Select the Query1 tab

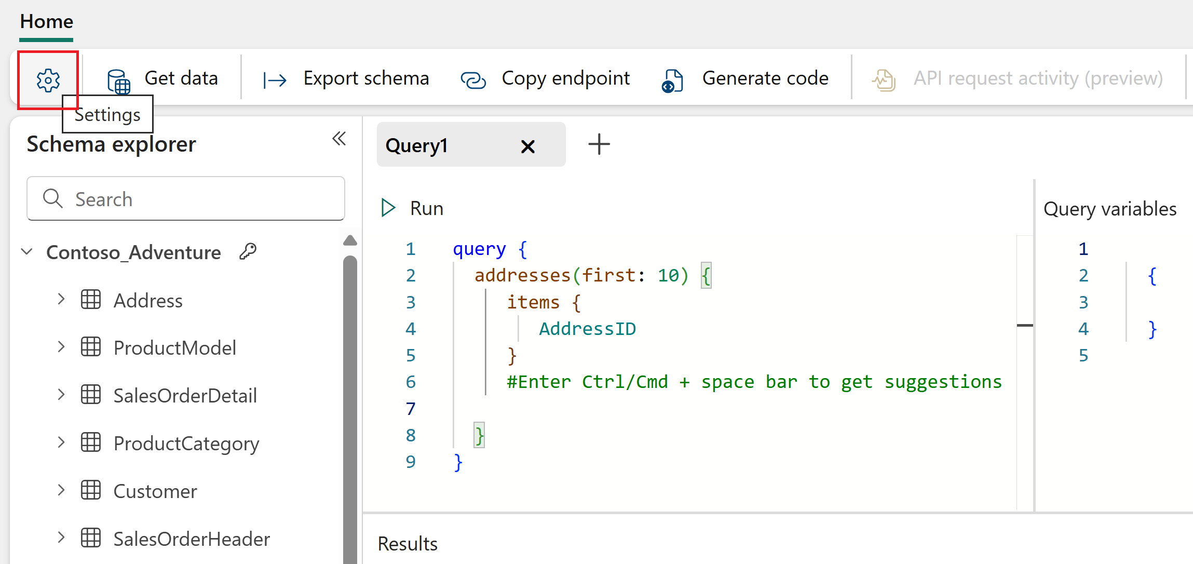pyautogui.click(x=417, y=145)
